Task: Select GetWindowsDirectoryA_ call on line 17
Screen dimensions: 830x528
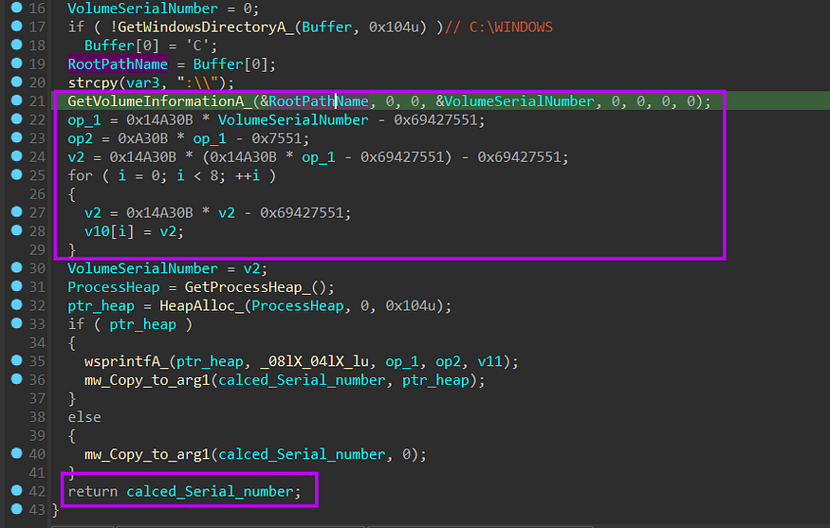Action: 206,27
